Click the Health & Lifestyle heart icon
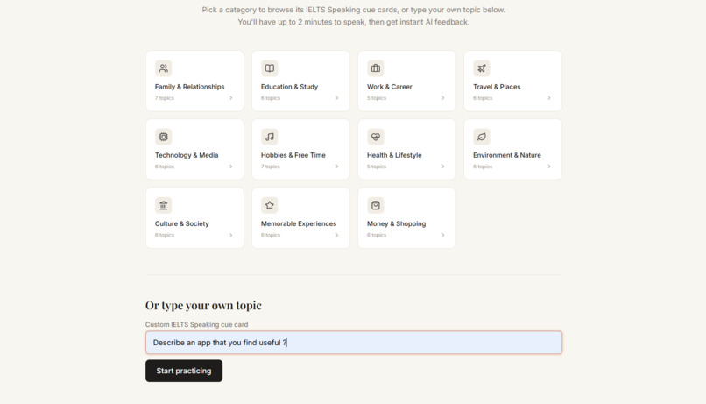This screenshot has height=404, width=706. click(376, 137)
